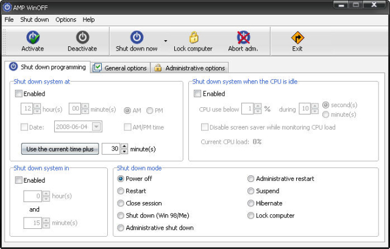Expand the Shut down now dropdown arrow
The width and height of the screenshot is (390, 249).
pos(166,41)
